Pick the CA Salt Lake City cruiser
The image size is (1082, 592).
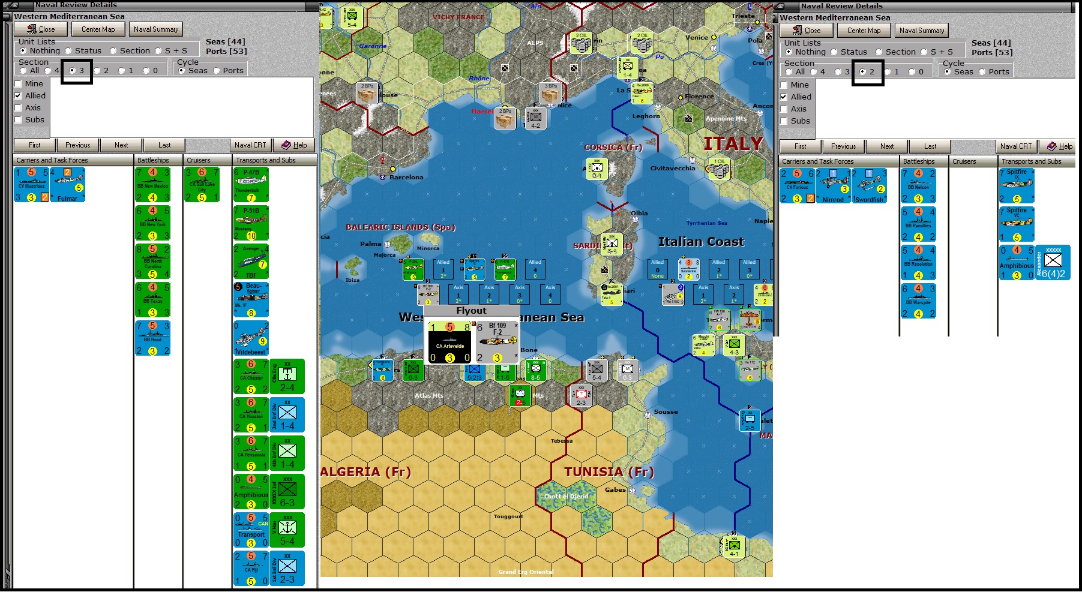coord(202,185)
